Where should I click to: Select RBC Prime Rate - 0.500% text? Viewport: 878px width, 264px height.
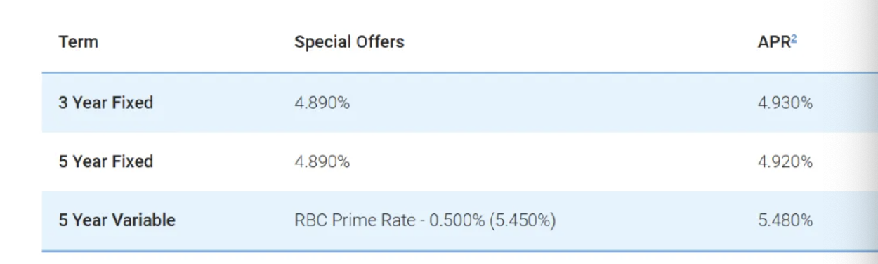390,220
